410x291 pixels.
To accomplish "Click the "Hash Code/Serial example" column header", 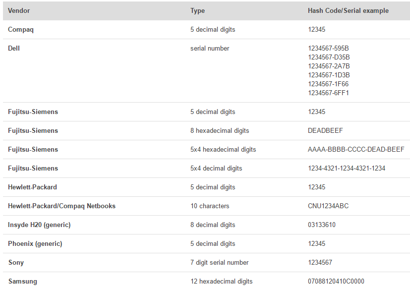I will click(348, 11).
